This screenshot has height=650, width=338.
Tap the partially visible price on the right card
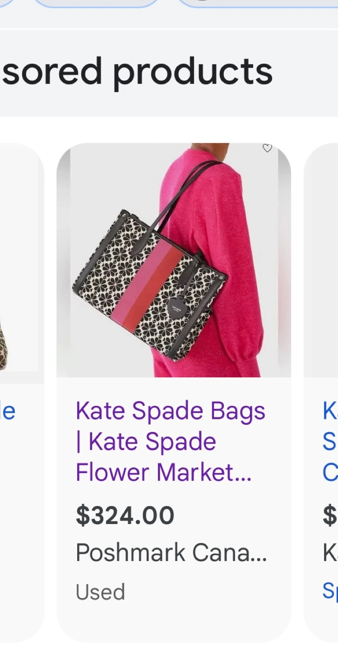tap(330, 515)
